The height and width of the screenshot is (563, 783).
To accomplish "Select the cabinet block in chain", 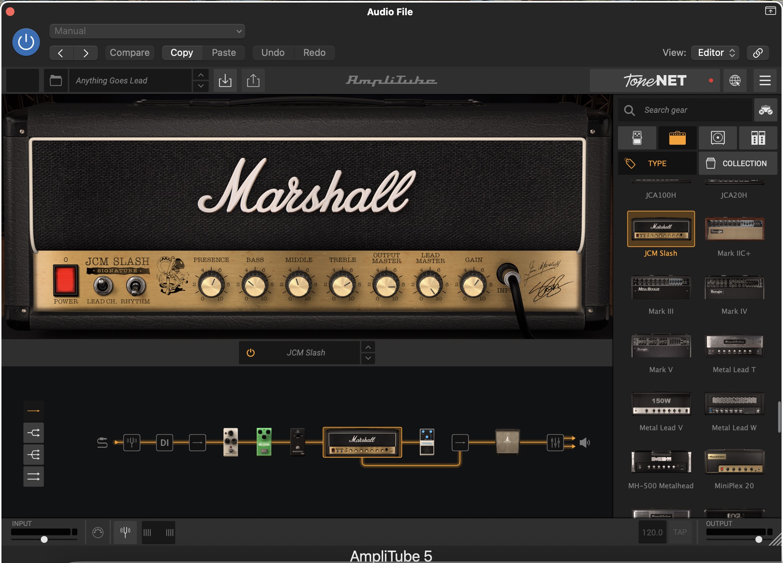I will 507,441.
